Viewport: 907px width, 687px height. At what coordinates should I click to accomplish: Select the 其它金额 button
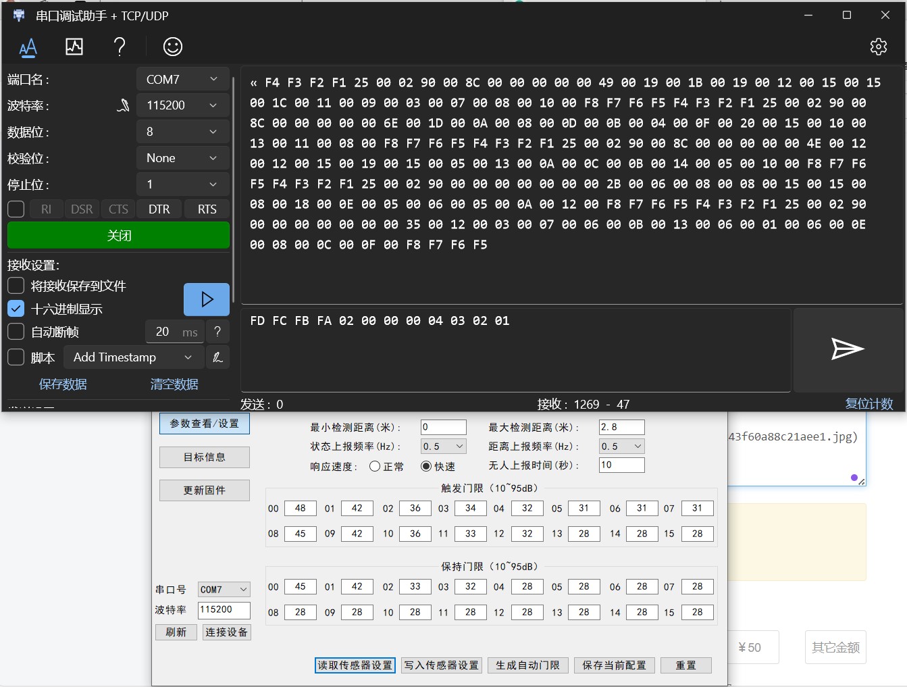[x=836, y=648]
